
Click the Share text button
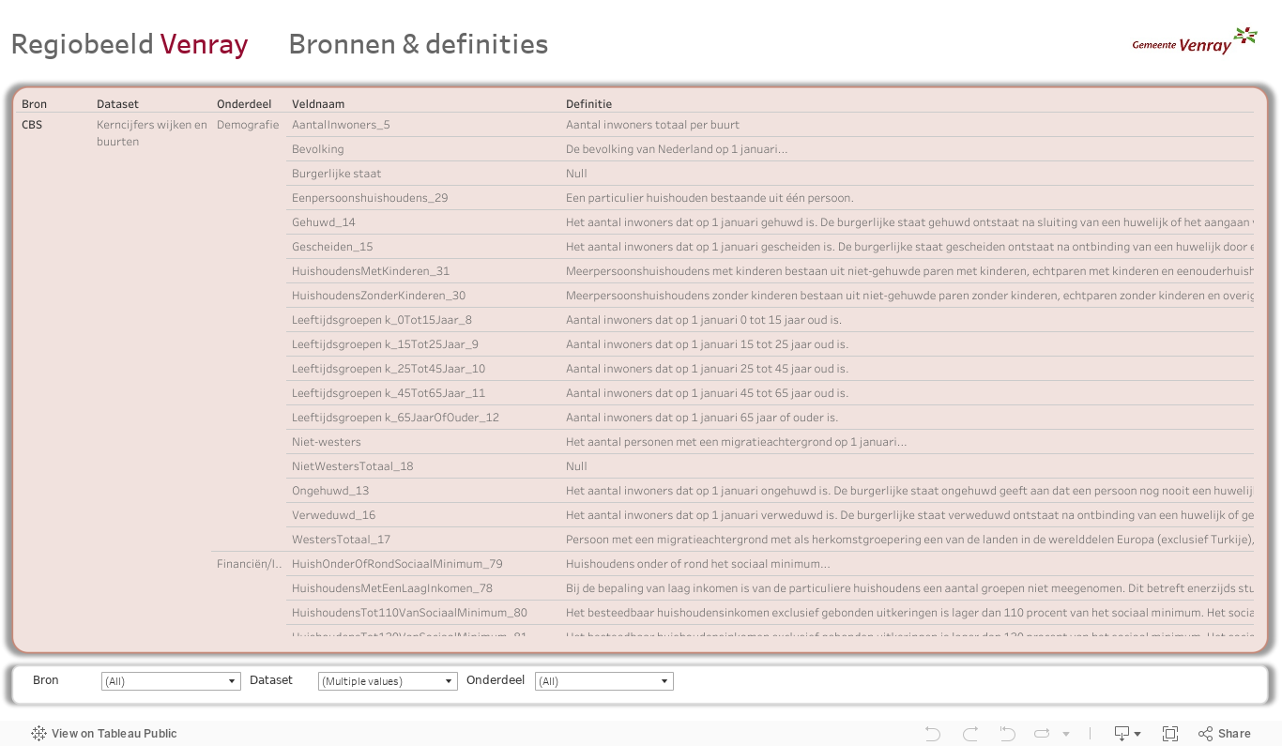pos(1234,734)
